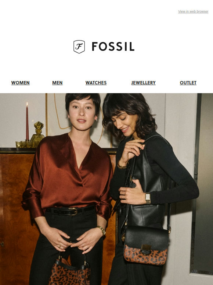Click the gold watch below the satin sleeve

tap(102, 231)
